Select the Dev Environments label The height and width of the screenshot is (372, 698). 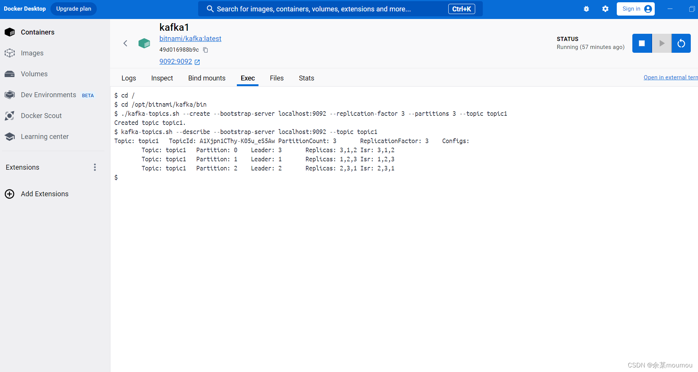[49, 95]
